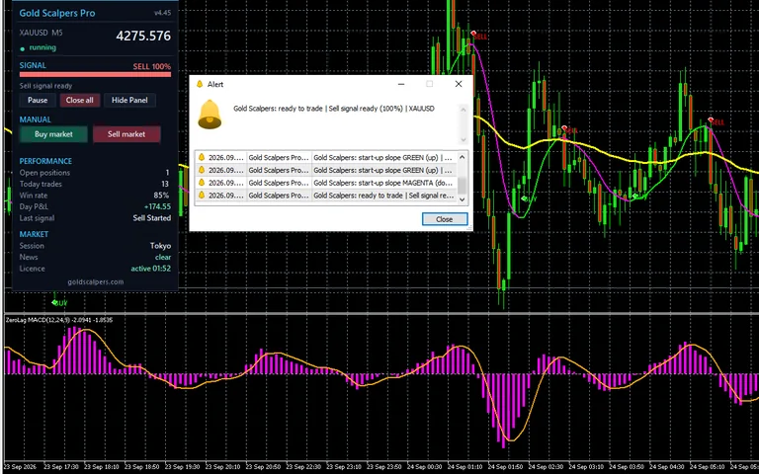Click the 23 Sep 17:30 time axis label
The height and width of the screenshot is (474, 759).
61,467
